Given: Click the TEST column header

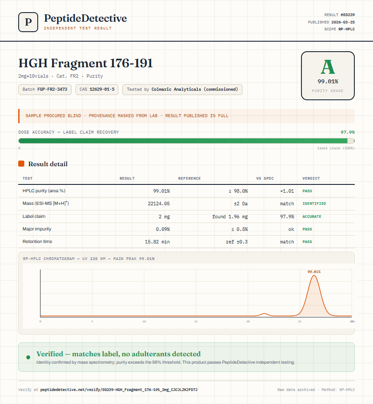Looking at the screenshot, I should [28, 178].
